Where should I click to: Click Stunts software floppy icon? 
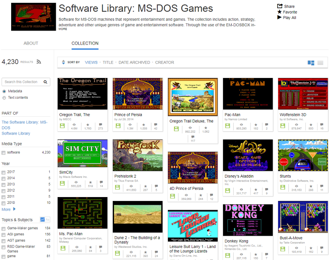pos(283,187)
